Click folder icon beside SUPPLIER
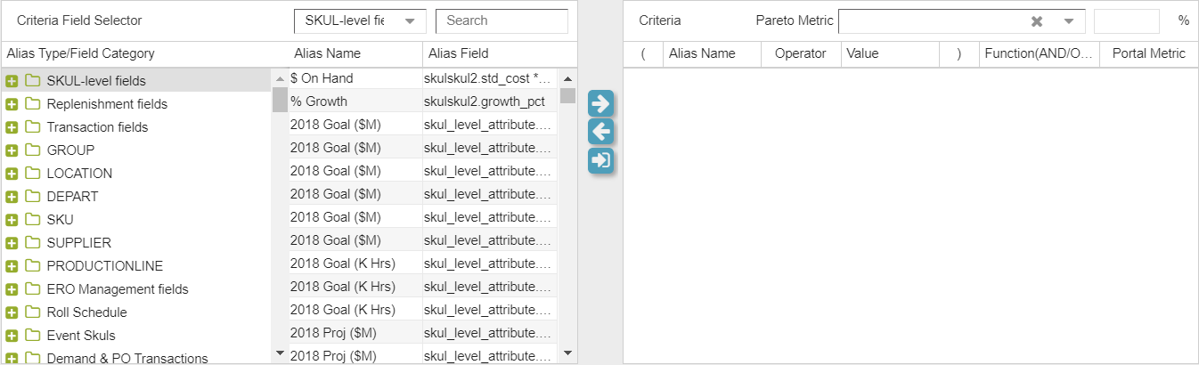Viewport: 1199px width, 365px height. tap(33, 243)
